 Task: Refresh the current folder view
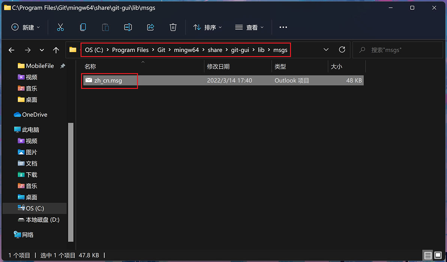point(342,49)
